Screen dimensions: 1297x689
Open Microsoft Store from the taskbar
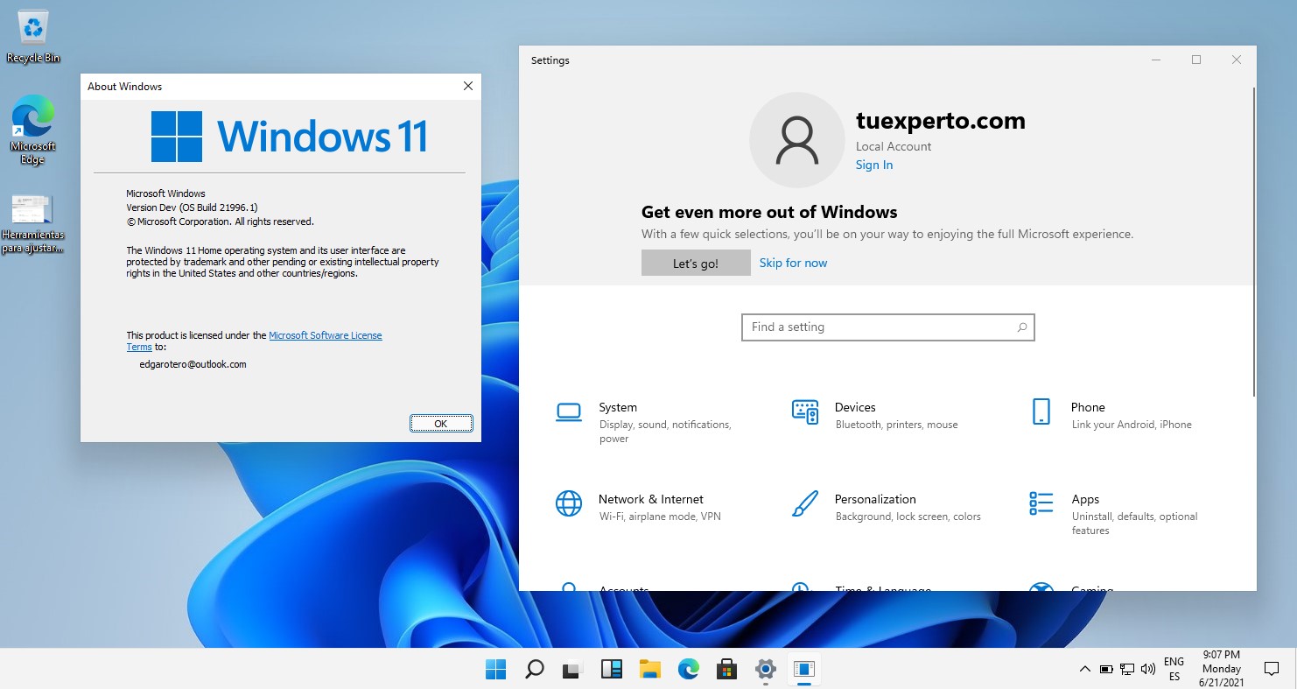[x=726, y=668]
